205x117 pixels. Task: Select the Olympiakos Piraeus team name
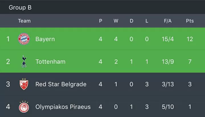pyautogui.click(x=63, y=107)
